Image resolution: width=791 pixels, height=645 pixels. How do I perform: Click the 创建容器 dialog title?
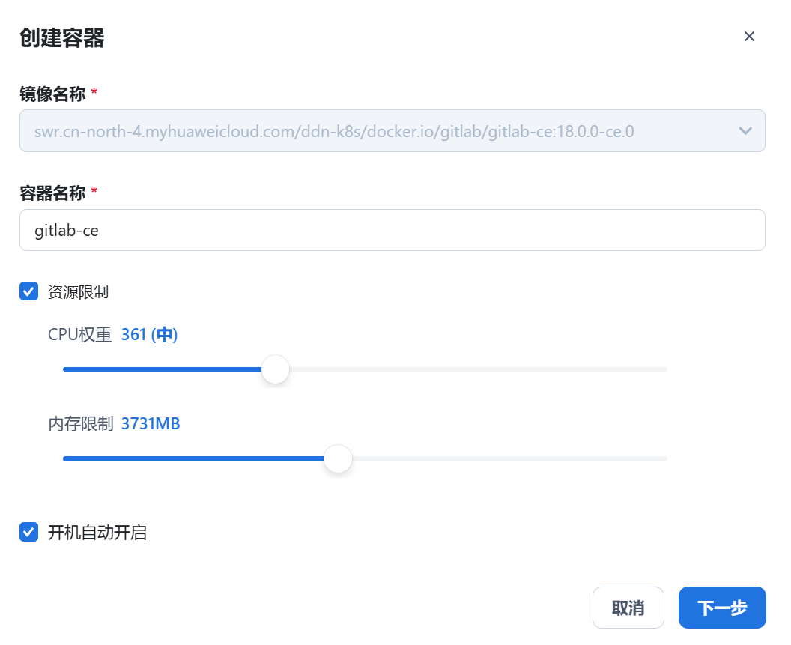click(61, 38)
